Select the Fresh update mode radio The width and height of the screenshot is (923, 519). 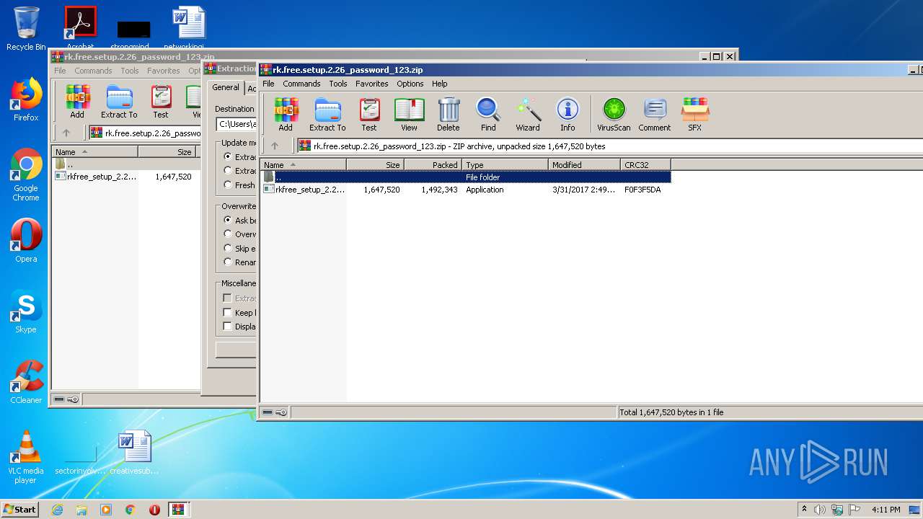point(228,185)
